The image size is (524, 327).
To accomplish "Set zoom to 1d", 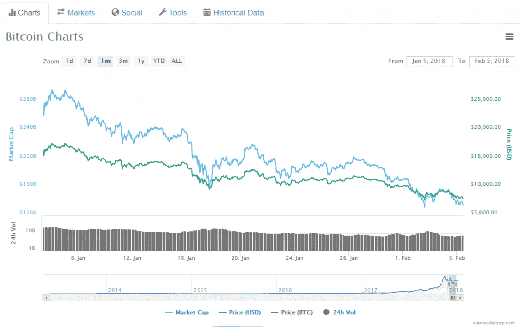I will (69, 61).
